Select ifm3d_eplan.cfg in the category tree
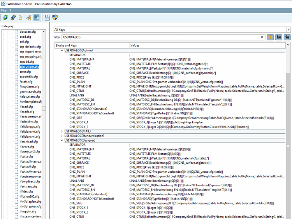The image size is (292, 219). 30,201
